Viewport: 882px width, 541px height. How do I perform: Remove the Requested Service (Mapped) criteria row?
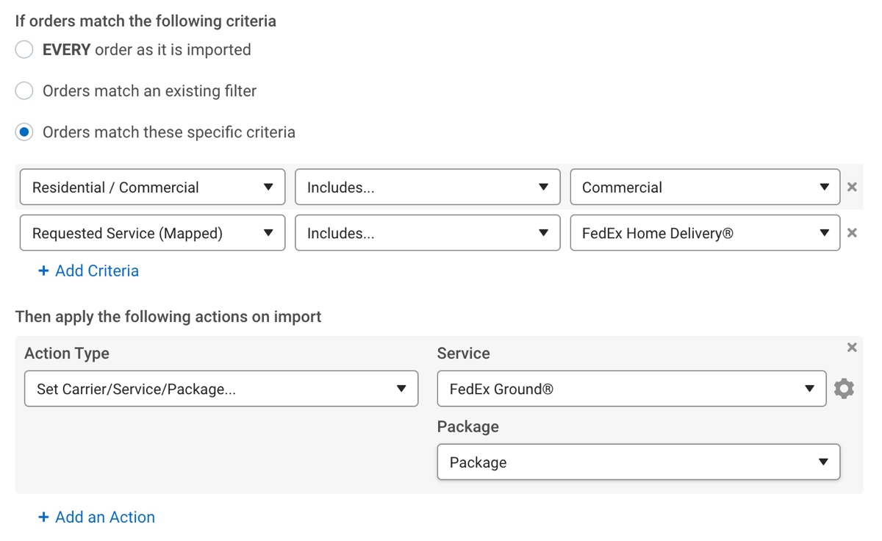tap(852, 233)
